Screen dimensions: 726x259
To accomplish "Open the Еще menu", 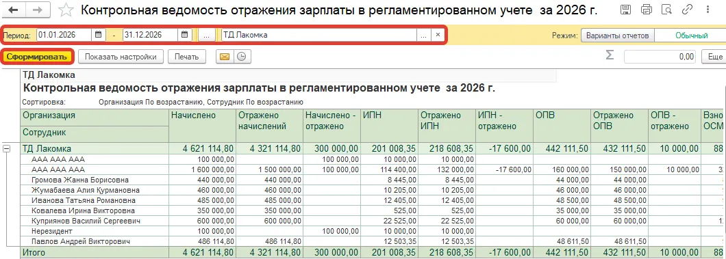I will [714, 57].
